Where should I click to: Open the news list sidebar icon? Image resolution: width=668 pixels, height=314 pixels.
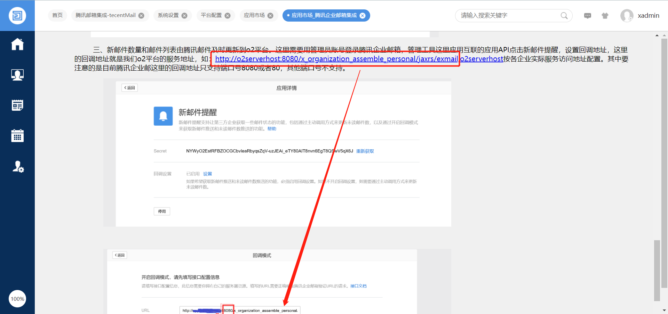click(x=17, y=105)
